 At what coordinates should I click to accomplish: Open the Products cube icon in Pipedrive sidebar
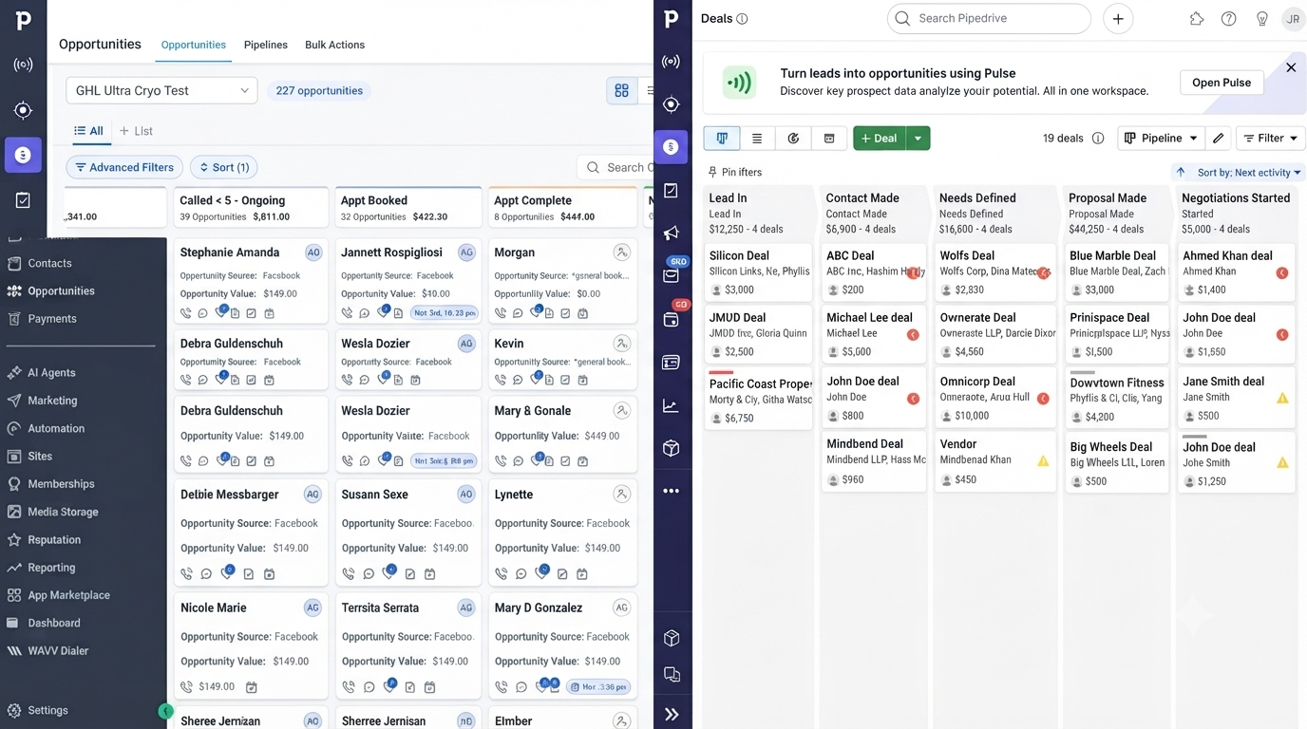click(672, 448)
